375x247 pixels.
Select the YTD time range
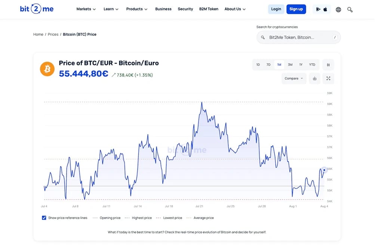pos(312,65)
